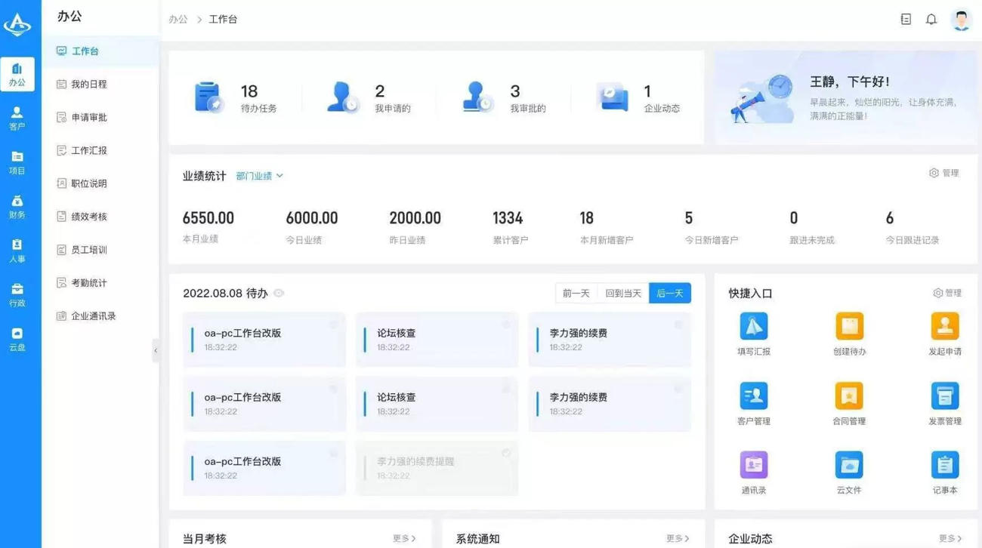Screen dimensions: 982x548
Task: Open 通讯录 quick entry icon
Action: pos(753,465)
